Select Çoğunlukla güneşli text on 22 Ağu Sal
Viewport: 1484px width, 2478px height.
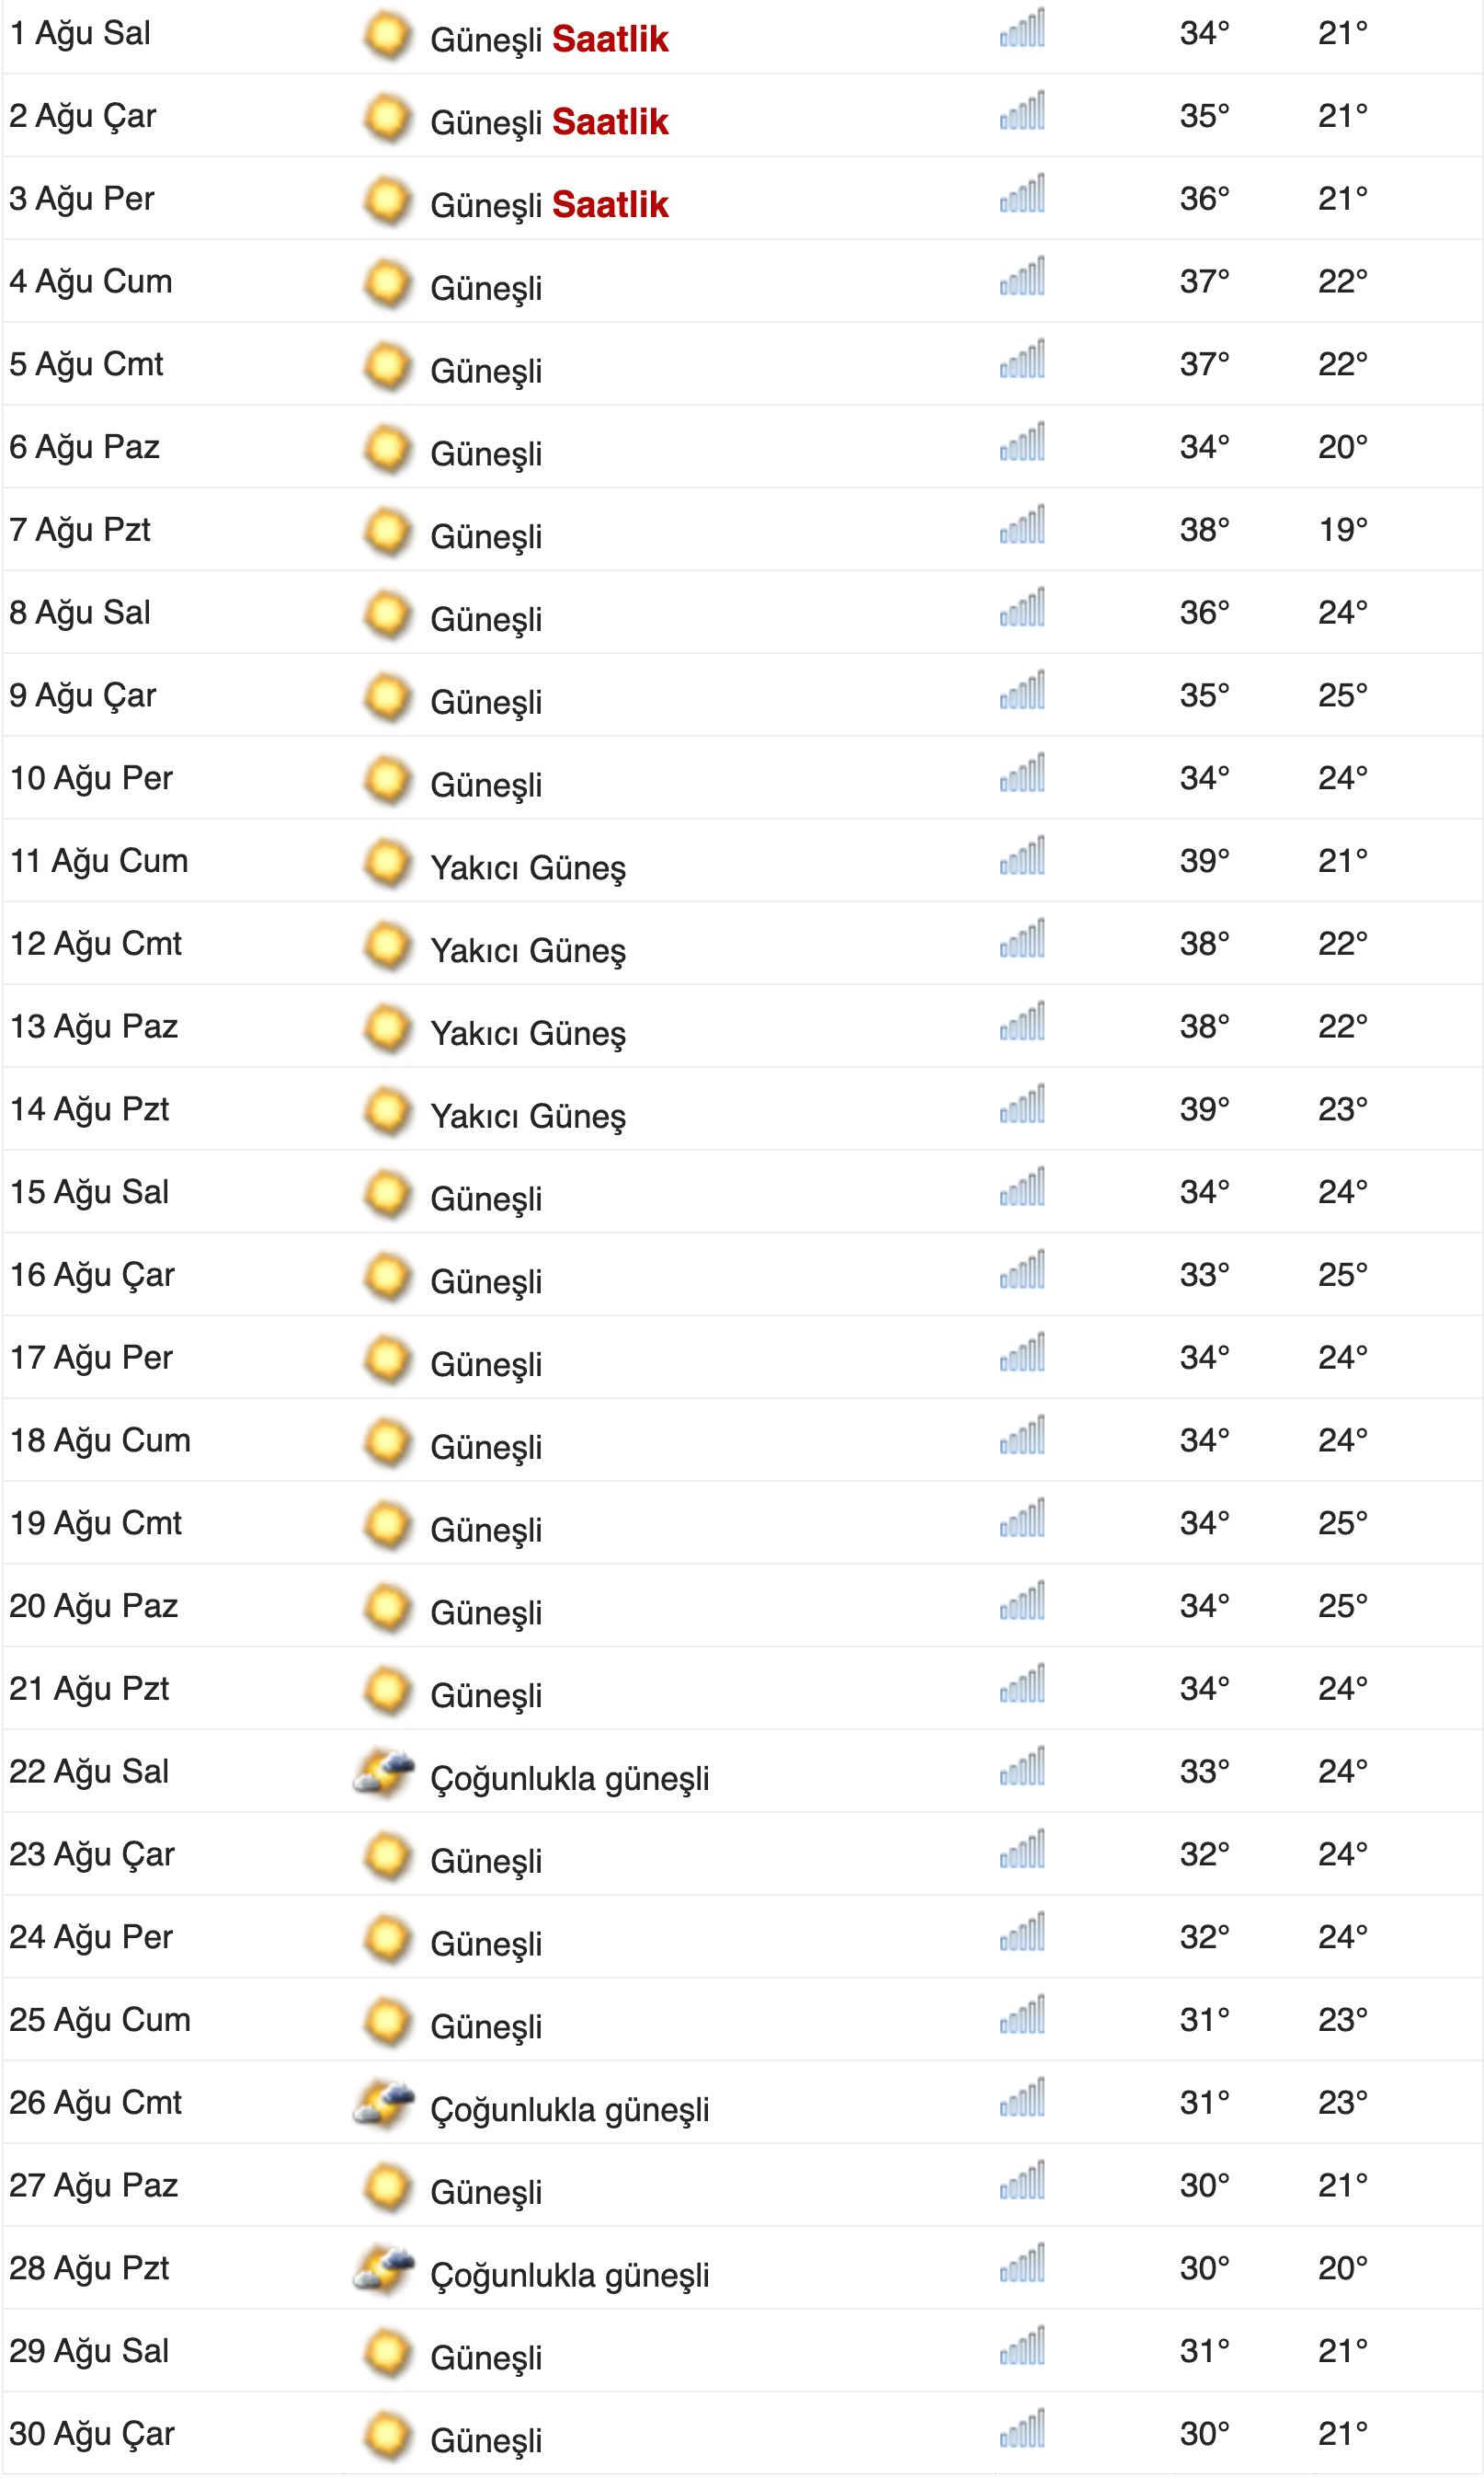coord(569,1779)
